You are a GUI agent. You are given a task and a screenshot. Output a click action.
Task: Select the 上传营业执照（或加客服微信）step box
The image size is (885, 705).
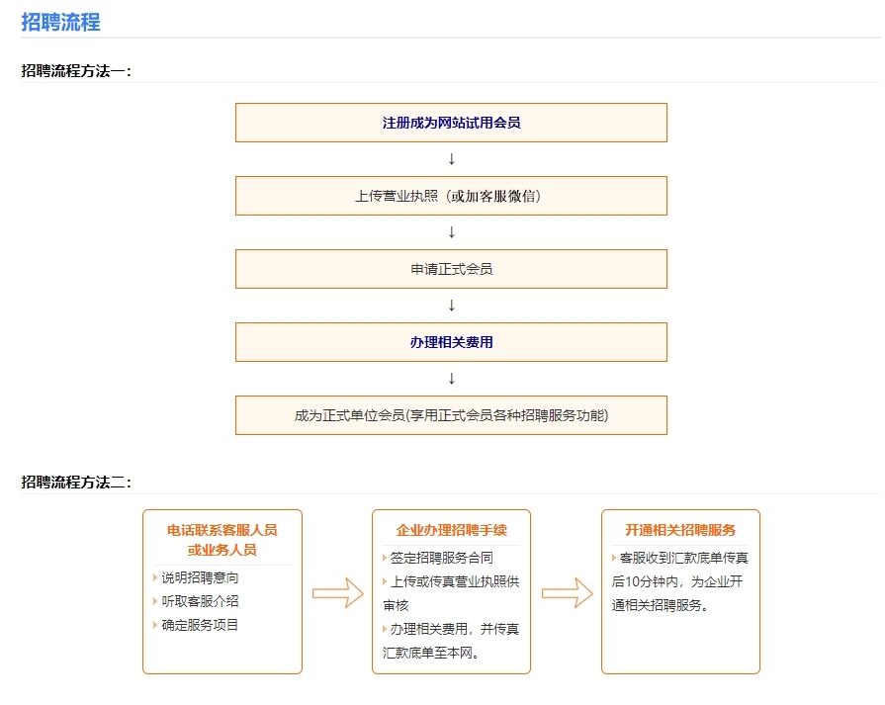pos(451,196)
